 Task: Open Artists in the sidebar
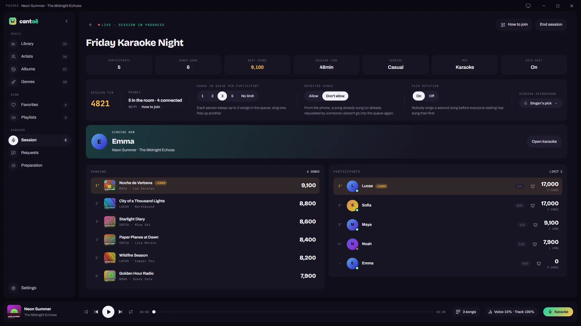pyautogui.click(x=39, y=56)
